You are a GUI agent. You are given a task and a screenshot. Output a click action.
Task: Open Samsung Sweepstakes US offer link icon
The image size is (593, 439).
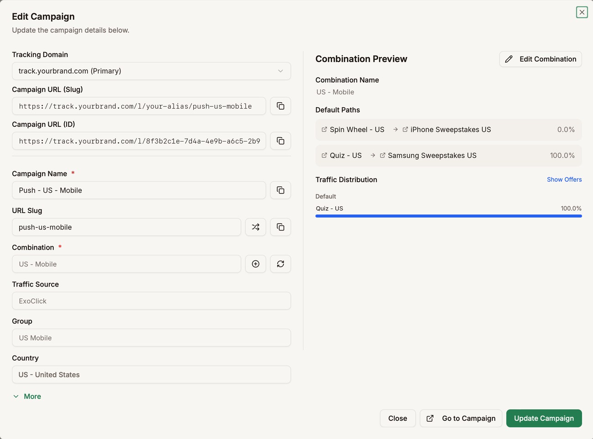pos(383,156)
